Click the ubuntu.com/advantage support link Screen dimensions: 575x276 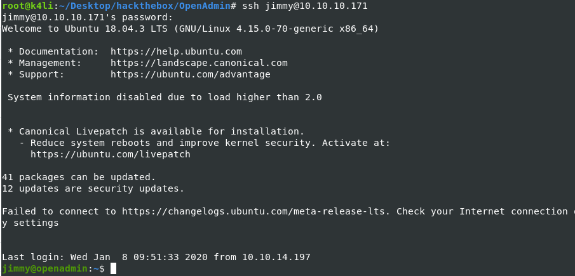[x=191, y=74]
